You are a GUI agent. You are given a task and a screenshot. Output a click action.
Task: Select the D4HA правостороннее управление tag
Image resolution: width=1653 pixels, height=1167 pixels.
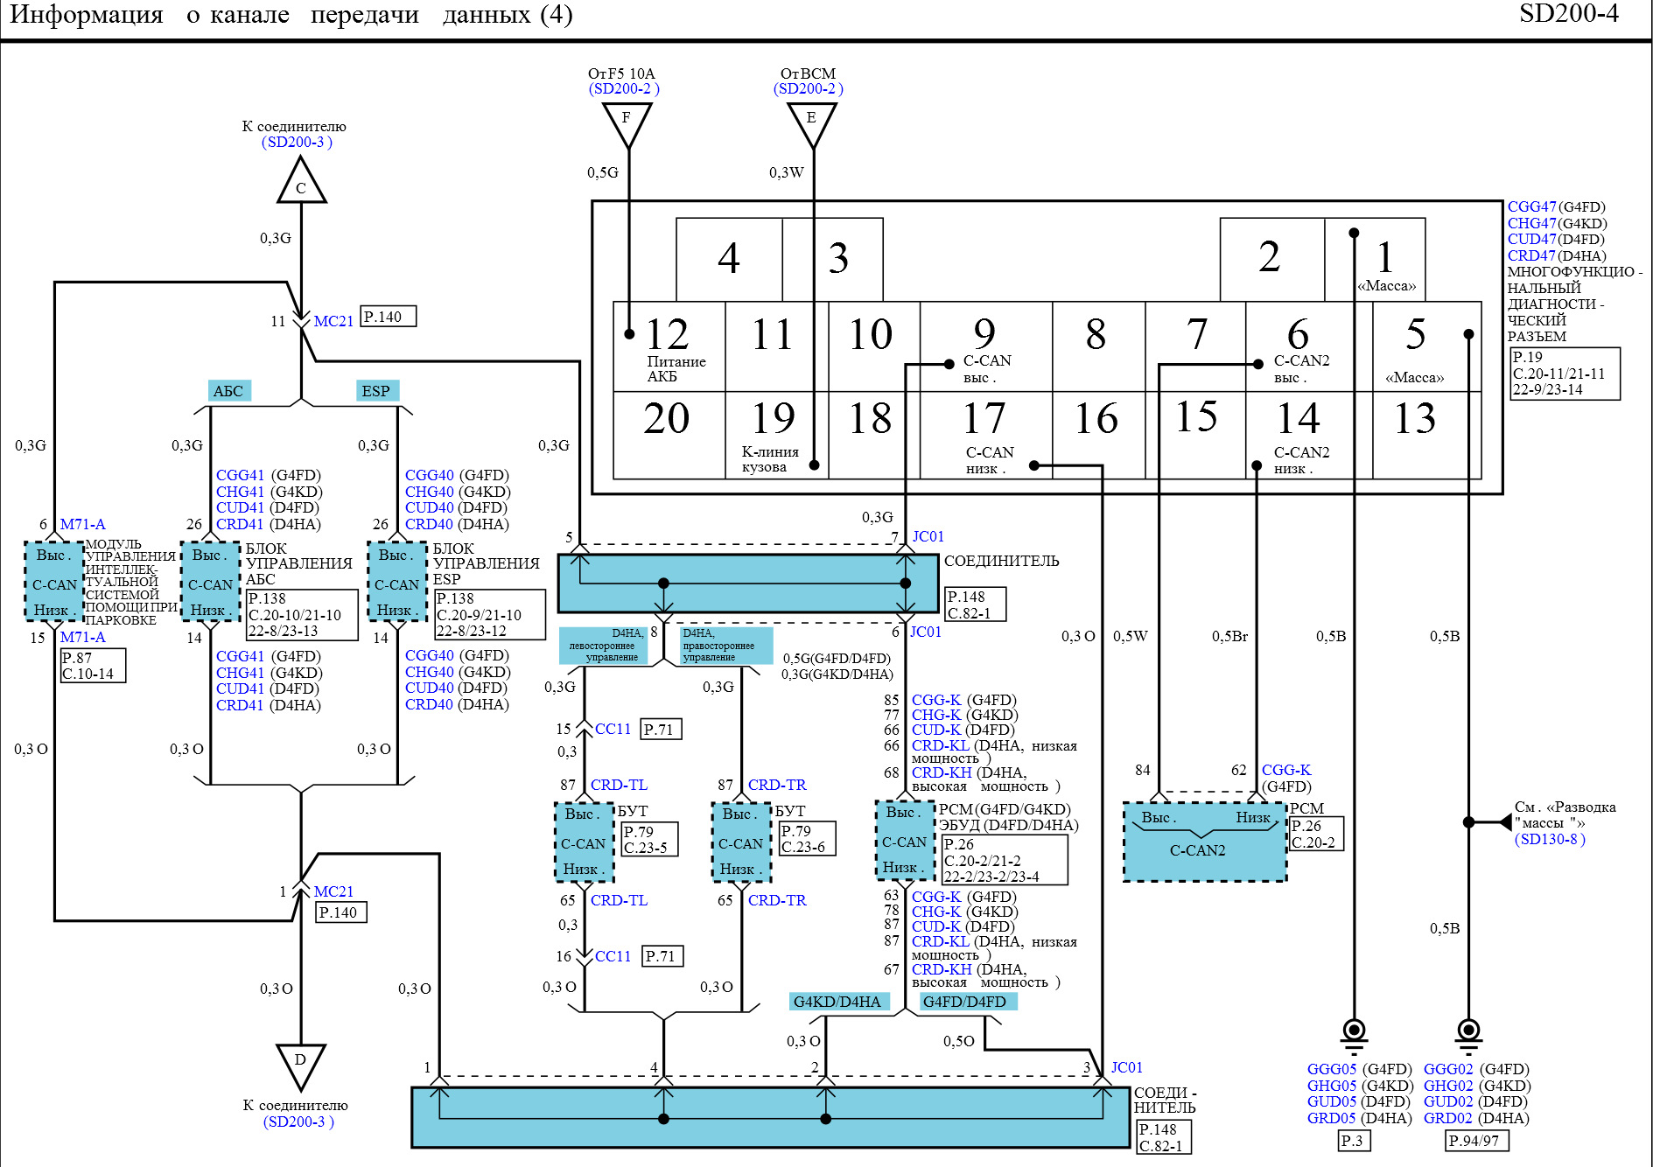point(726,646)
